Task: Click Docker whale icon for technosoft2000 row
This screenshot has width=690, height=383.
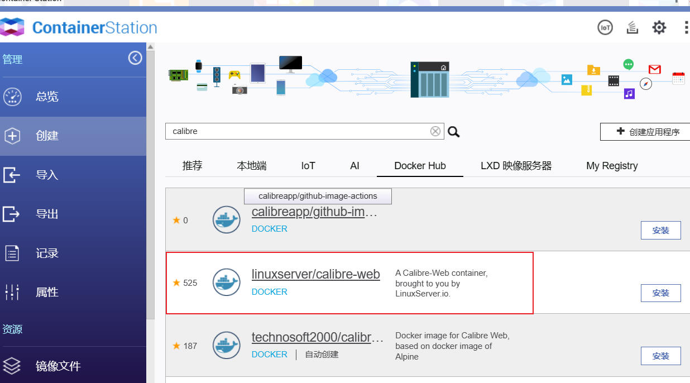Action: (x=227, y=345)
